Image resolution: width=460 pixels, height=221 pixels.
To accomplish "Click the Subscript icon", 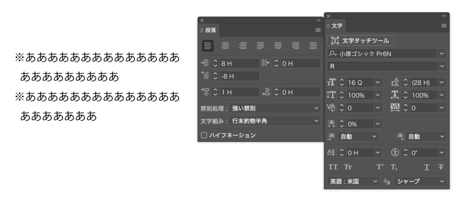I will [394, 167].
